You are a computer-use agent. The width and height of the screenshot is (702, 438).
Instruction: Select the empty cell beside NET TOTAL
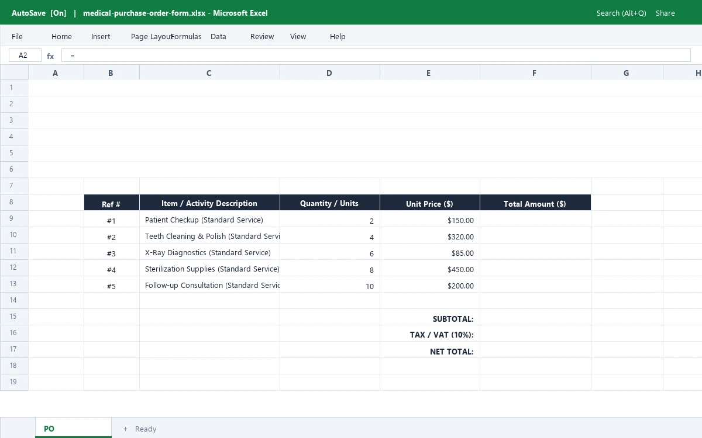tap(535, 350)
